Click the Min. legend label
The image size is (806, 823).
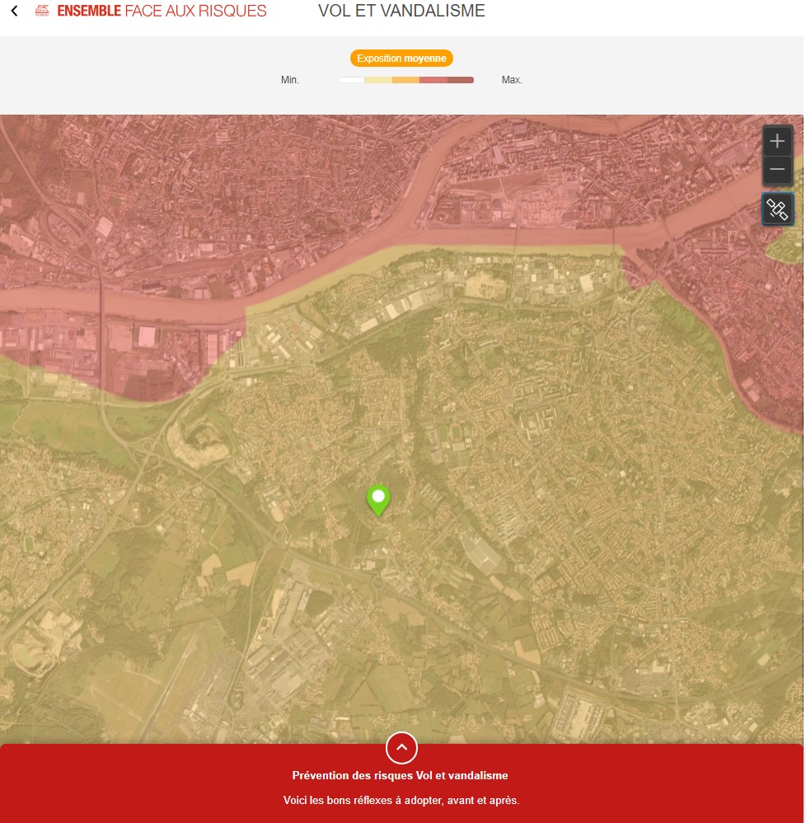(290, 80)
